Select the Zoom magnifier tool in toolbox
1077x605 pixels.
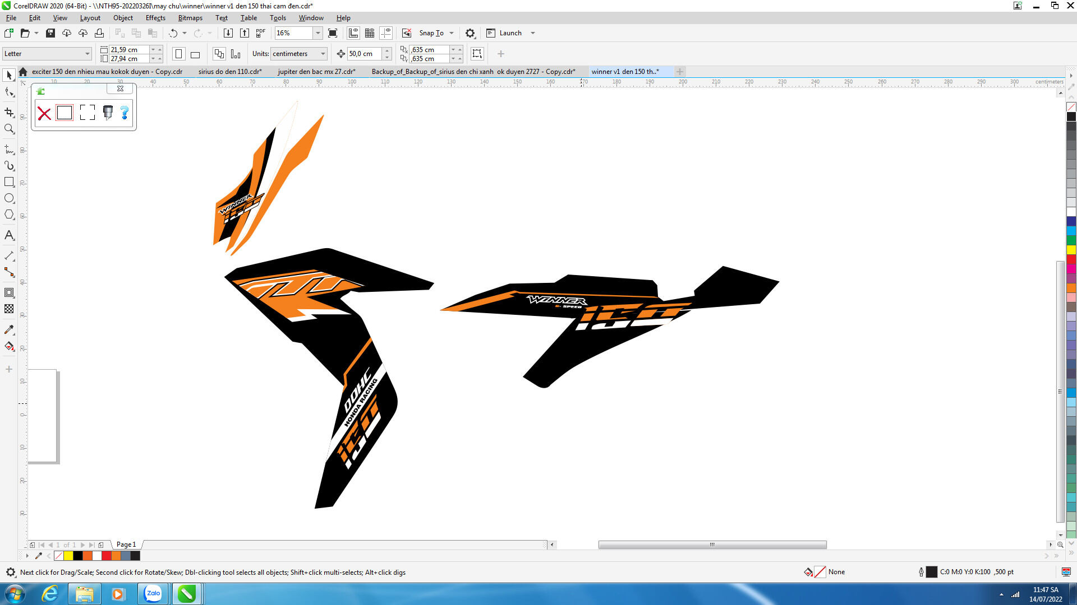[9, 129]
